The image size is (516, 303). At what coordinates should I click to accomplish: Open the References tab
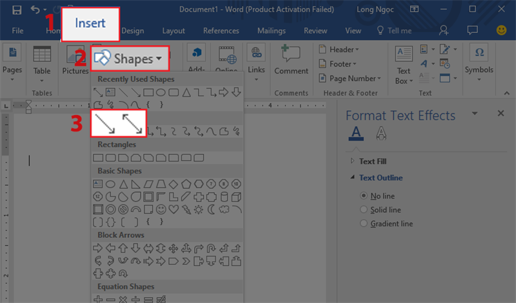(221, 30)
